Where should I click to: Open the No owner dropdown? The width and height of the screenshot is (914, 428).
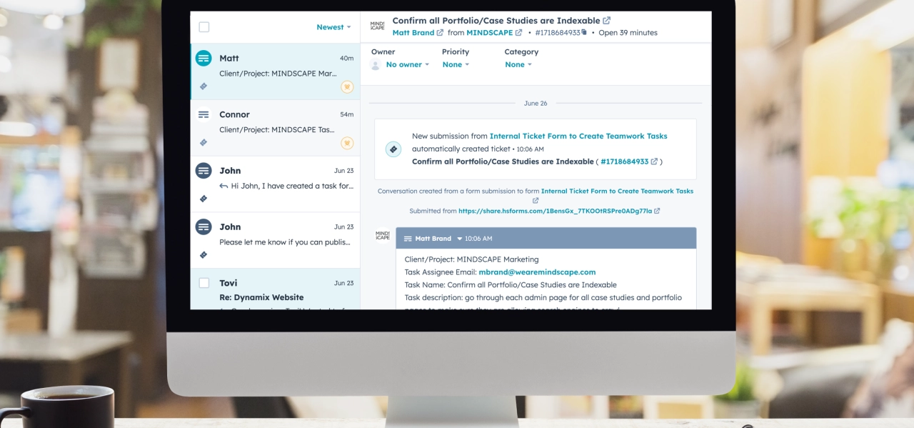(407, 64)
